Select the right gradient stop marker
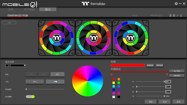 (x=167, y=74)
